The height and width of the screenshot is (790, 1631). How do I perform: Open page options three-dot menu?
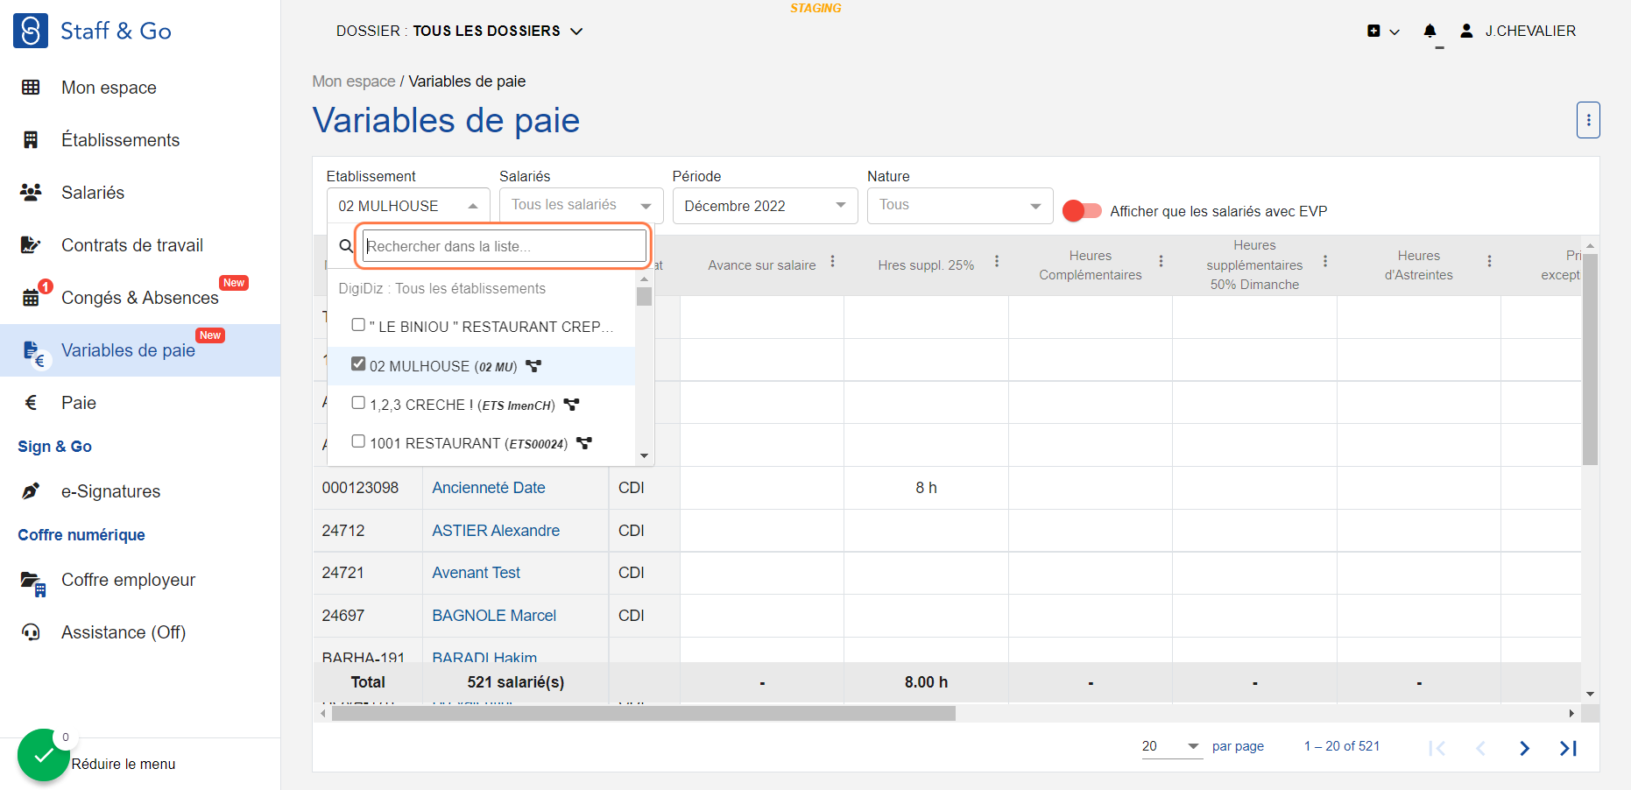pyautogui.click(x=1588, y=120)
